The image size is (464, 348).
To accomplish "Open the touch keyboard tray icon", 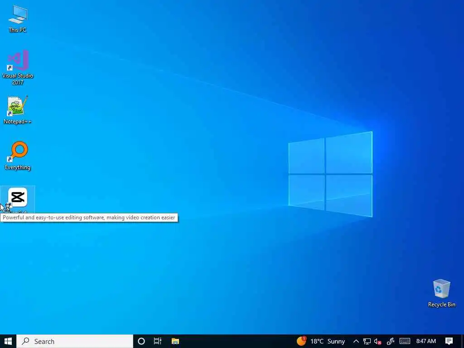I will (x=405, y=341).
